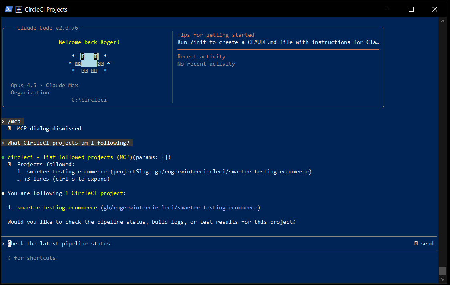
Task: Open the gh/rogerwintercircleci/smarter-testing-ecommerce link in the answer
Action: [181, 208]
